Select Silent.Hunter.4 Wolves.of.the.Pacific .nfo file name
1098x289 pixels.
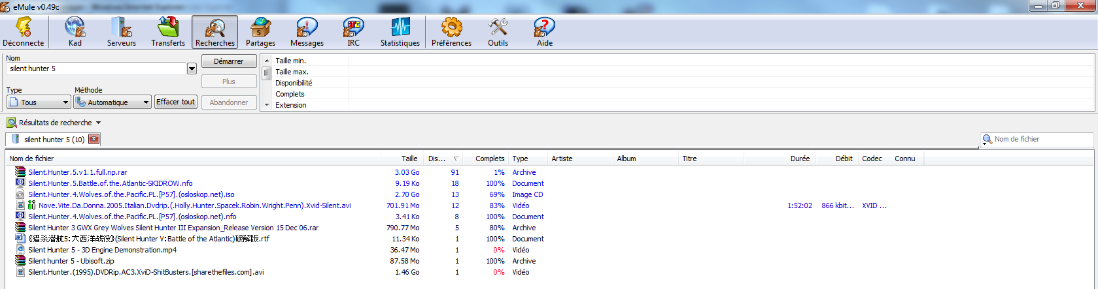pyautogui.click(x=132, y=217)
